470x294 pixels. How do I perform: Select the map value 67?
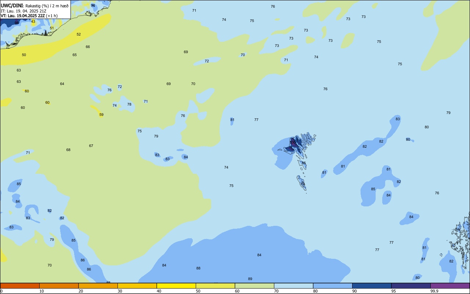pyautogui.click(x=91, y=146)
